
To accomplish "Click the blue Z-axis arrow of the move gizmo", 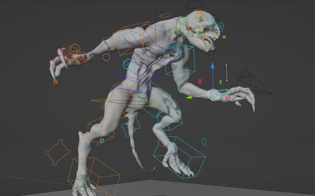I will click(213, 66).
